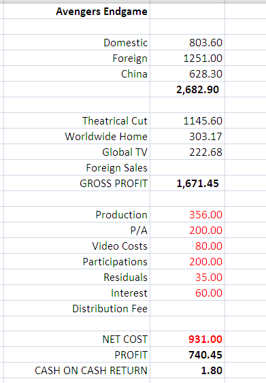Click the Domestic label cell
The height and width of the screenshot is (383, 266).
click(x=77, y=42)
